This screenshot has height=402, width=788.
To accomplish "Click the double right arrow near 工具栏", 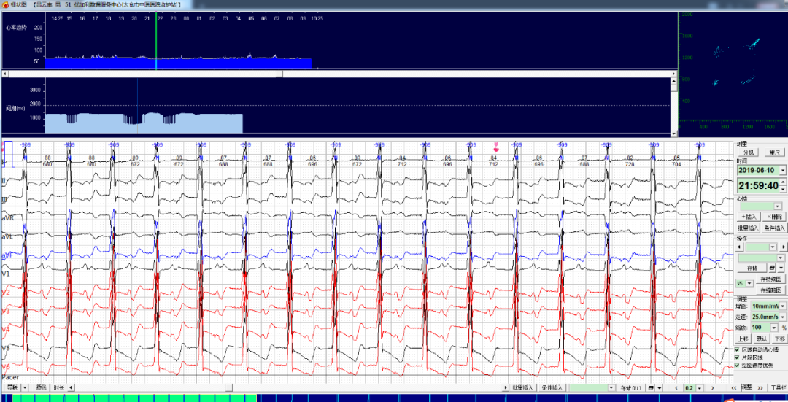I will (x=759, y=387).
